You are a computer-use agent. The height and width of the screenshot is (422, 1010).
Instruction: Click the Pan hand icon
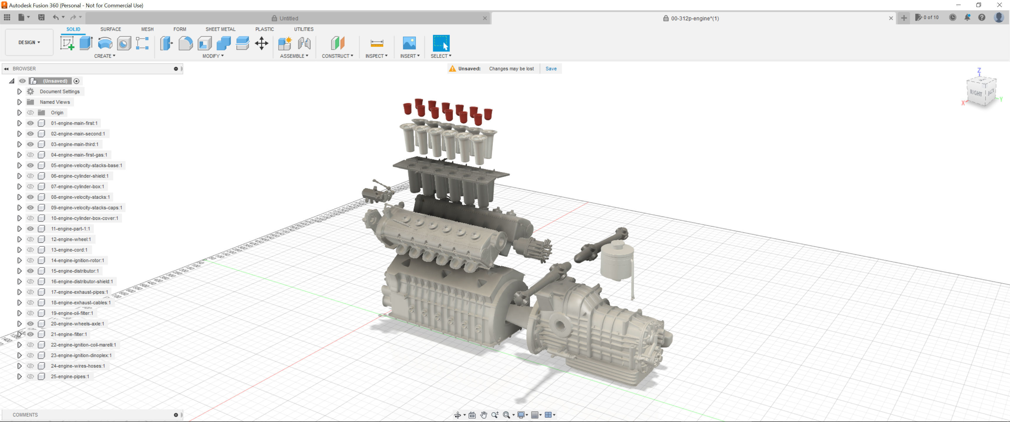(484, 415)
